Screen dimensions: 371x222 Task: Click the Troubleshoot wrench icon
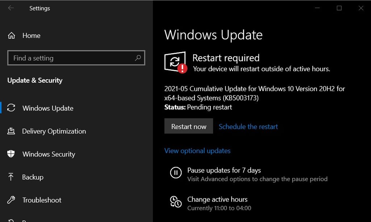tap(11, 200)
